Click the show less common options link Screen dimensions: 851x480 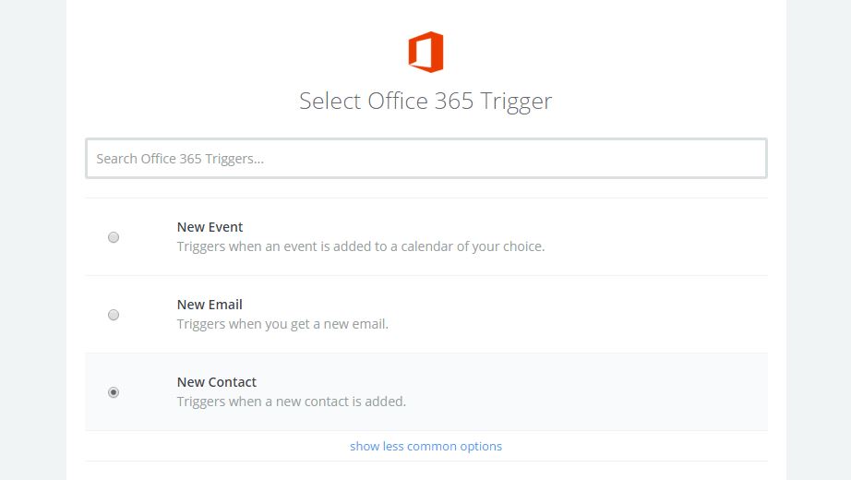pyautogui.click(x=425, y=447)
